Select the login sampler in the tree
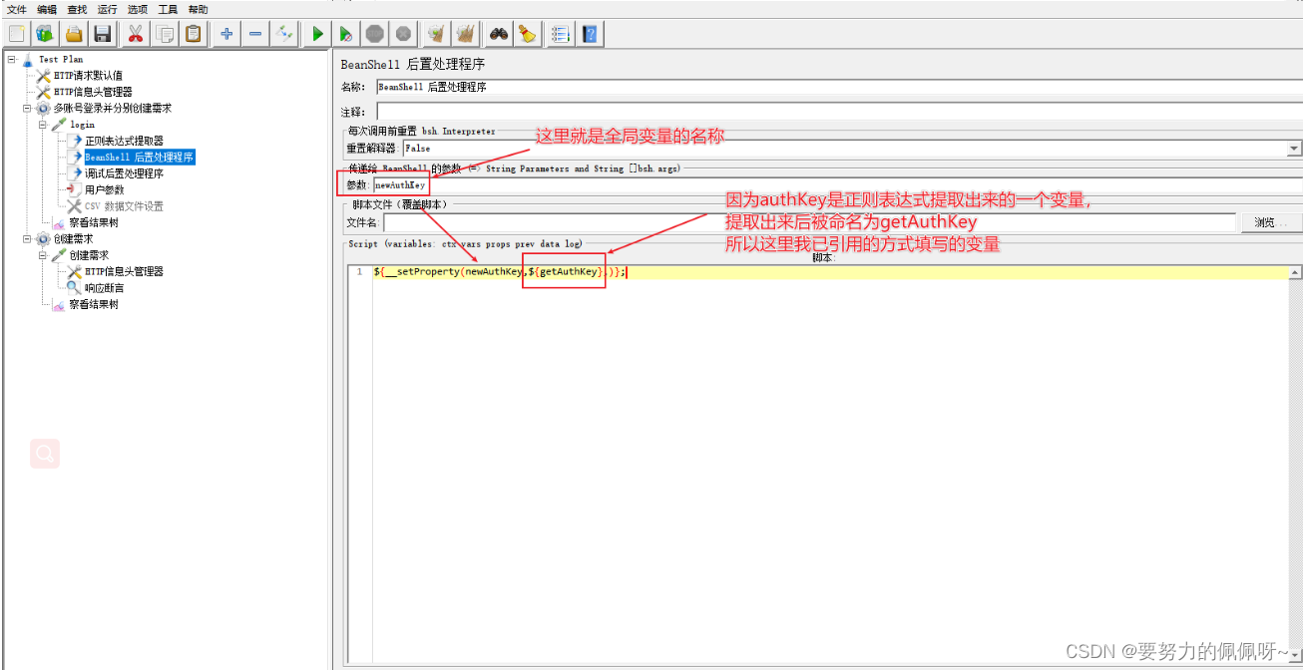1303x670 pixels. 82,125
